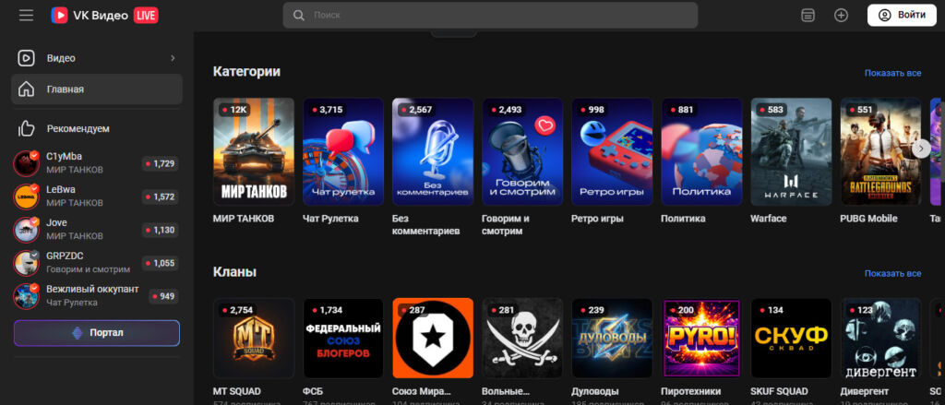Click the MT SQUAD clan title
Viewport: 945px width, 405px height.
[237, 391]
